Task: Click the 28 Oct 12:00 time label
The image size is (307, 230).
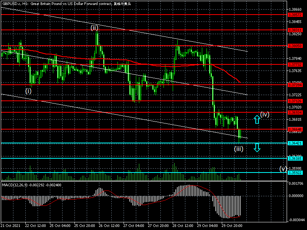Action: 183,225
